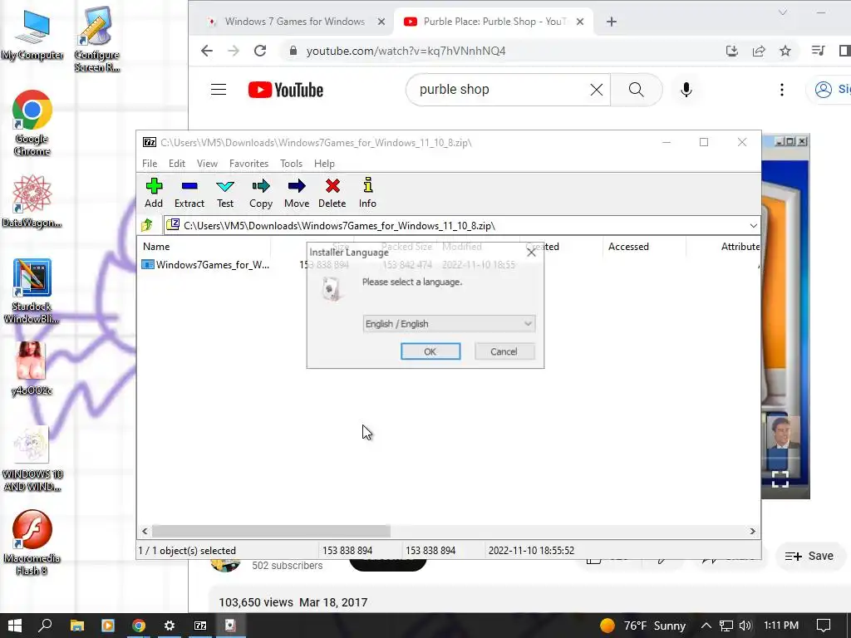The width and height of the screenshot is (851, 638).
Task: Open taskbar search magnifier
Action: [x=46, y=626]
